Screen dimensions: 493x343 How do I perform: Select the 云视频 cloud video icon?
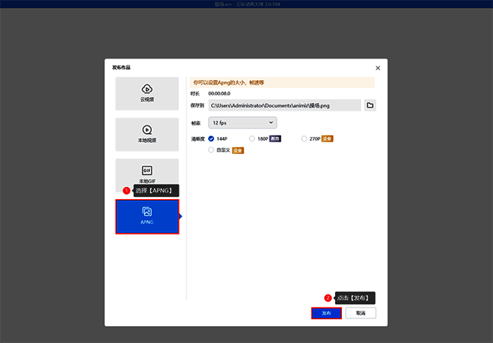146,88
